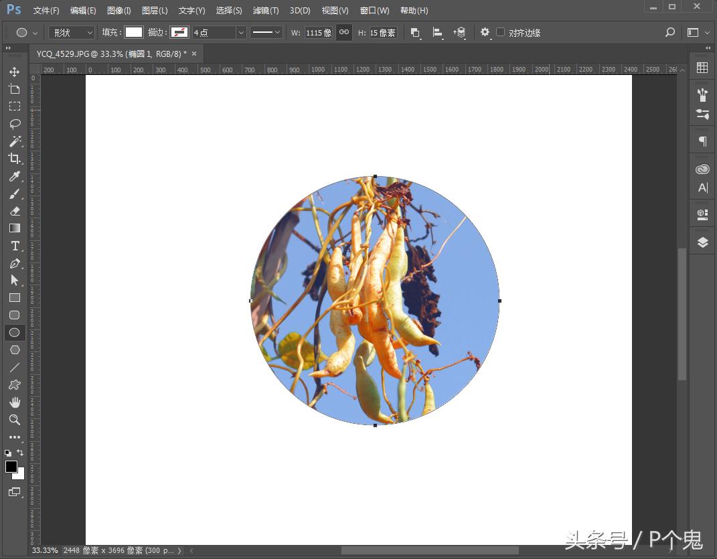Open the Brushes panel

[x=702, y=96]
